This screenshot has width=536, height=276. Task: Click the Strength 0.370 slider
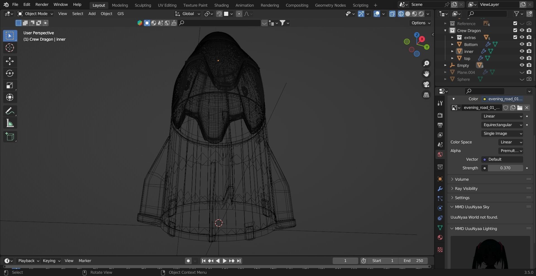pyautogui.click(x=505, y=168)
